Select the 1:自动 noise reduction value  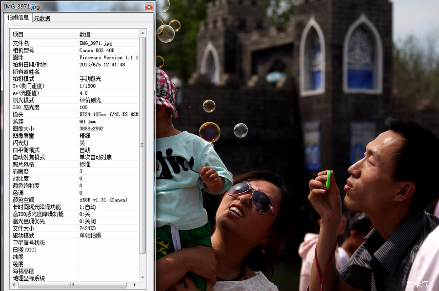coord(88,207)
